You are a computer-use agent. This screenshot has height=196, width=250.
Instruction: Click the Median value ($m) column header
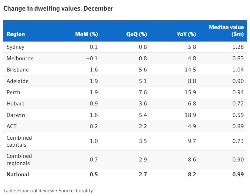pos(226,31)
